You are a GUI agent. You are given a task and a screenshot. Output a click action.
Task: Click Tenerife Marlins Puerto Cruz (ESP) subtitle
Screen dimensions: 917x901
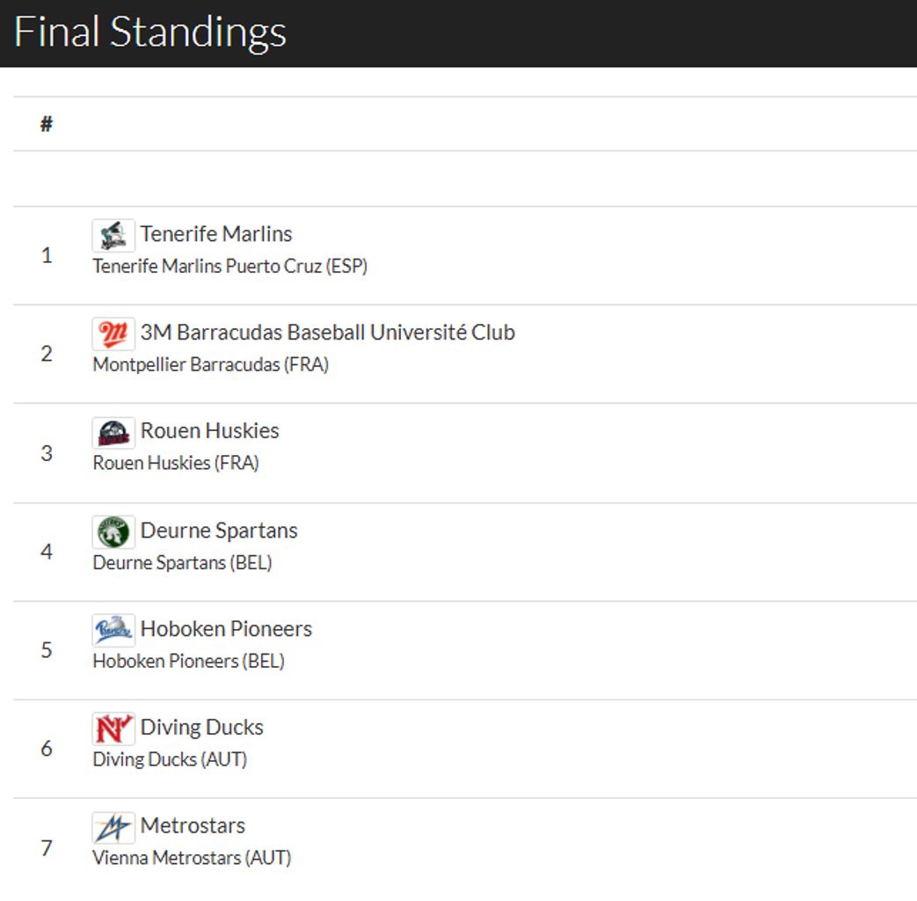point(229,266)
